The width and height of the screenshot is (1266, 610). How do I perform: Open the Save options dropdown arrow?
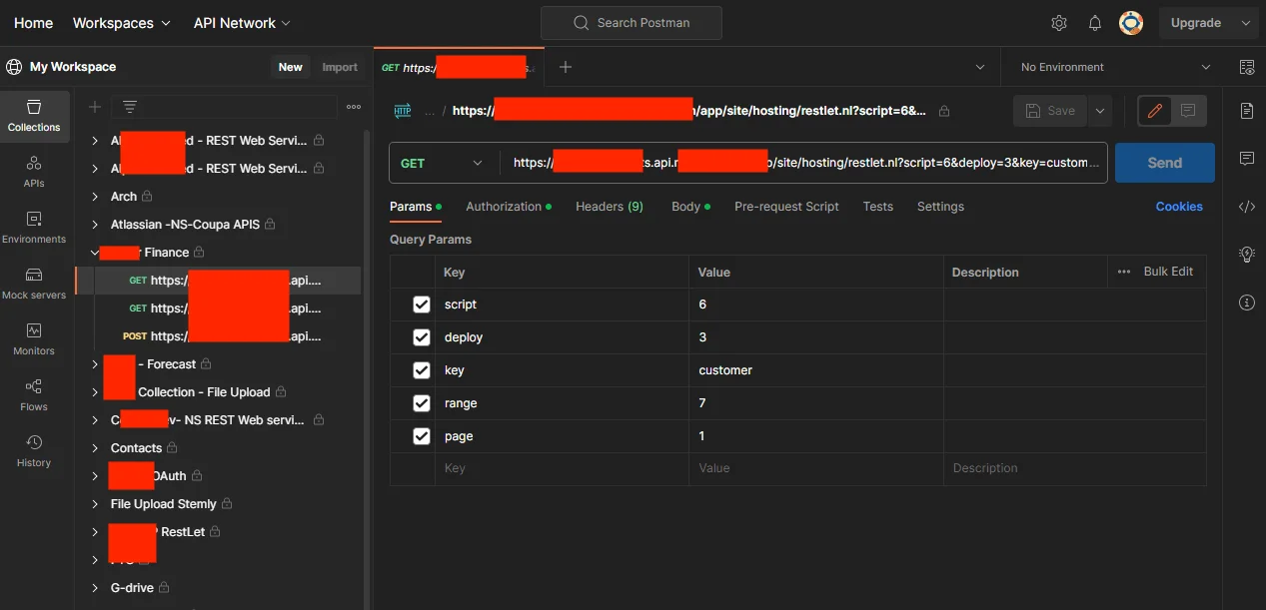(1100, 111)
